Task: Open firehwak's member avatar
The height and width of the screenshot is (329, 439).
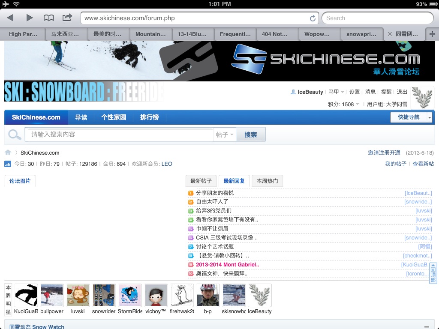Action: pyautogui.click(x=182, y=295)
